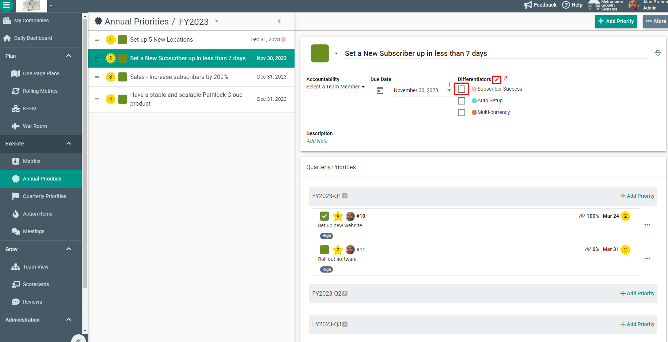
Task: Click the green Add Priority button
Action: click(616, 21)
